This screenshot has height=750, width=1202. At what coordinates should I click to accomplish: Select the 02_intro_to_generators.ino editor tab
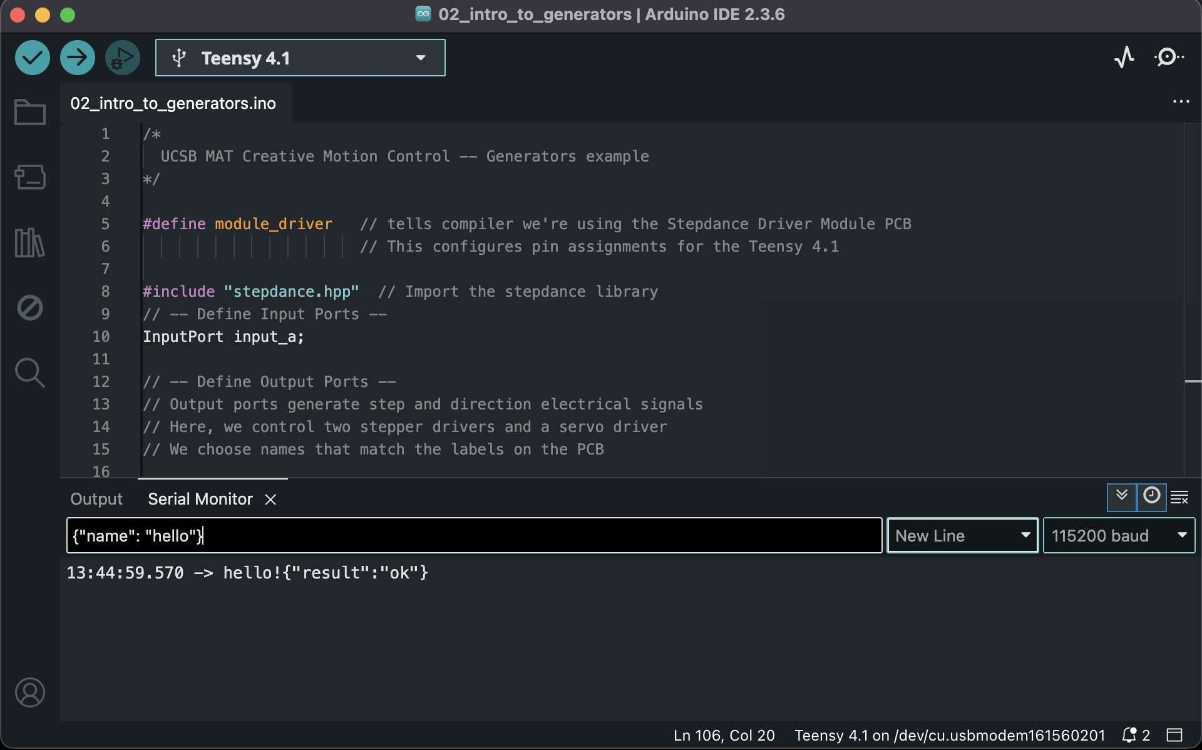click(173, 103)
